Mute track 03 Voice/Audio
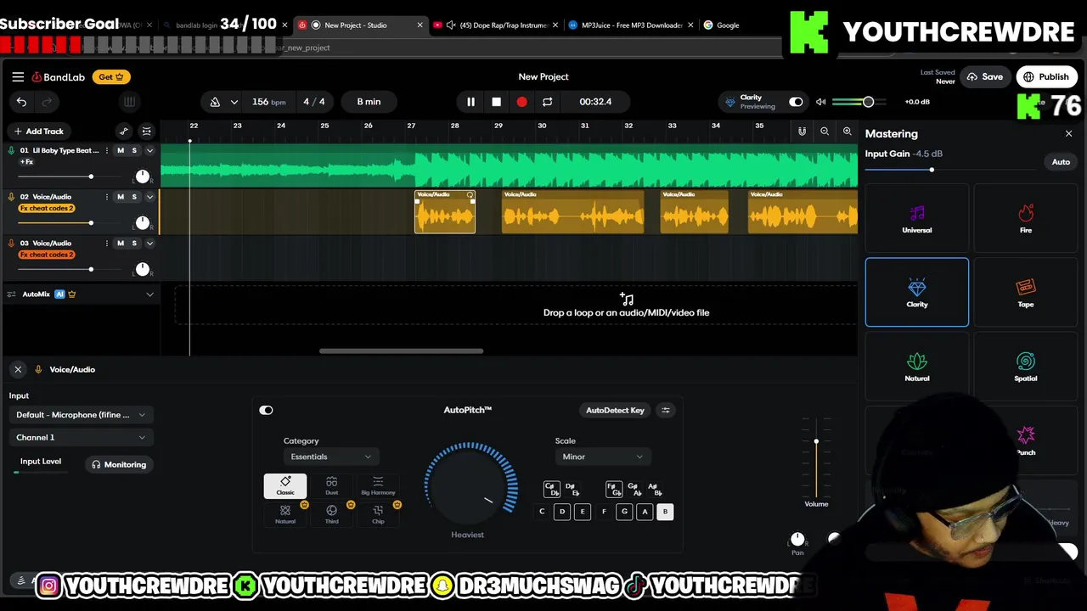Screen dimensions: 1087x611 point(120,244)
